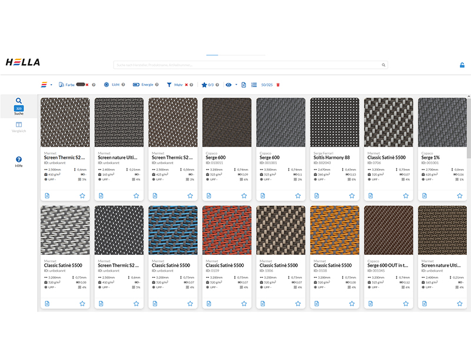Screen dimensions: 471x355
Task: Open the datasheet icon on Soltis Harmony 88
Action: click(317, 195)
